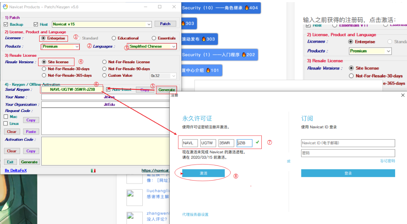Click Copy button under Request Code
The image size is (407, 224).
[31, 120]
